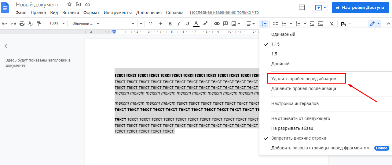392x165 pixels.
Task: Select 1,15 line spacing option
Action: (x=275, y=44)
